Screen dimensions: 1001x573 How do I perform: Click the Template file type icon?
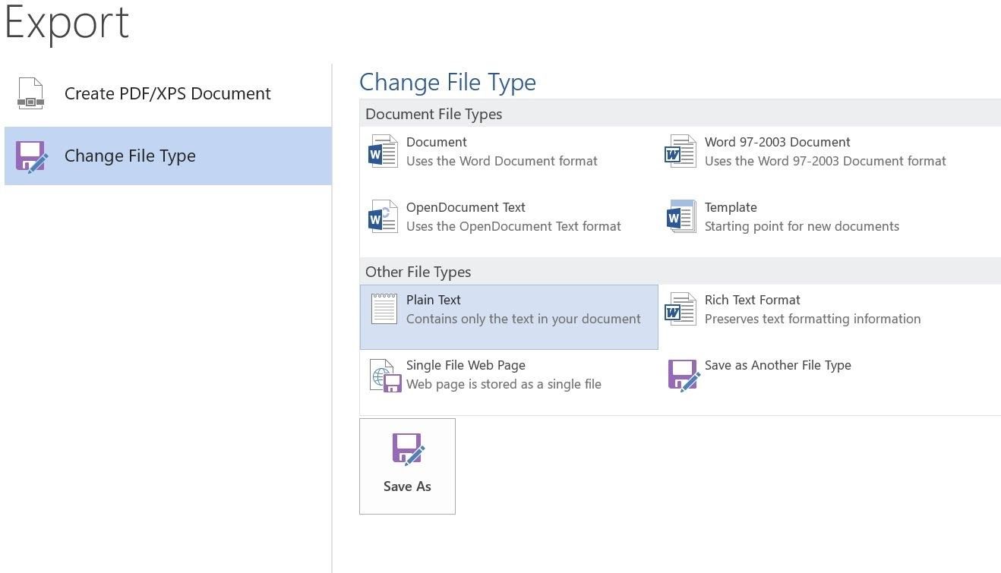coord(680,216)
